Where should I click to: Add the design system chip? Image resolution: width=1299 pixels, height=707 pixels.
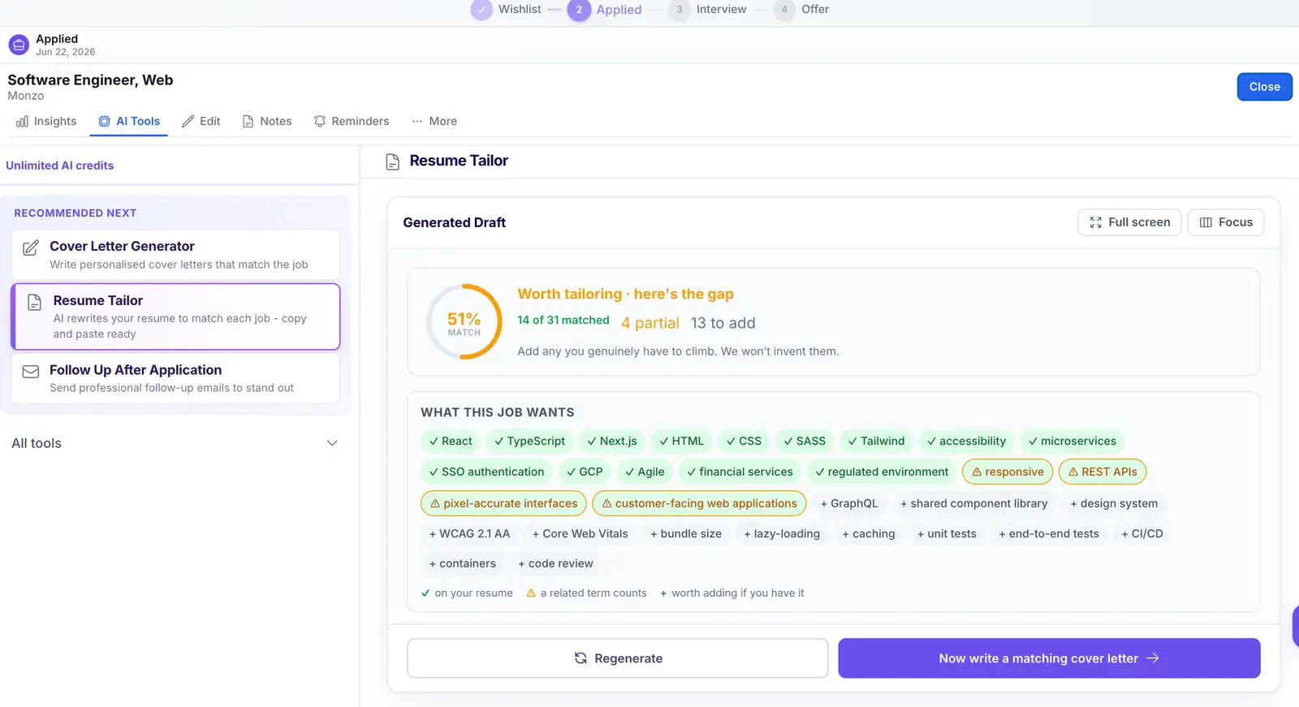click(x=1114, y=503)
